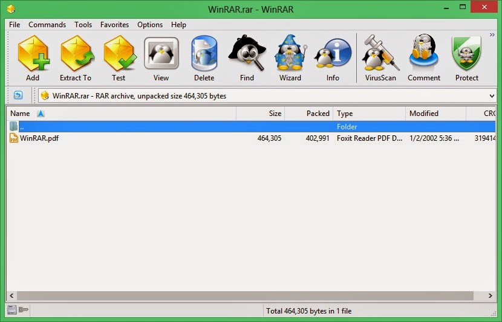
Task: Click the horizontal scrollbar thumb
Action: point(245,295)
